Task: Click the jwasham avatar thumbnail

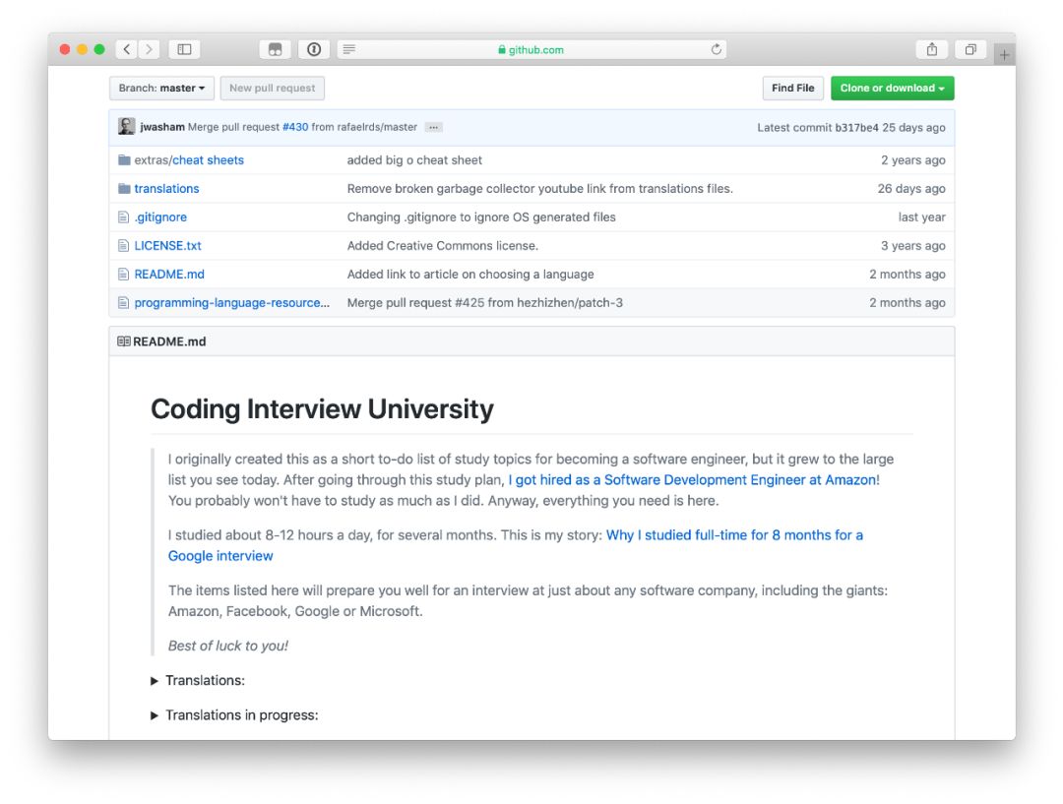Action: click(x=127, y=127)
